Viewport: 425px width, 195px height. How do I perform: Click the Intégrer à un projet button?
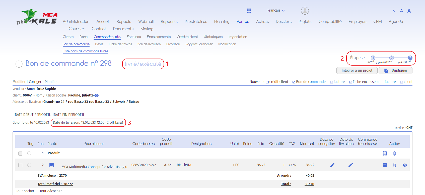[357, 71]
